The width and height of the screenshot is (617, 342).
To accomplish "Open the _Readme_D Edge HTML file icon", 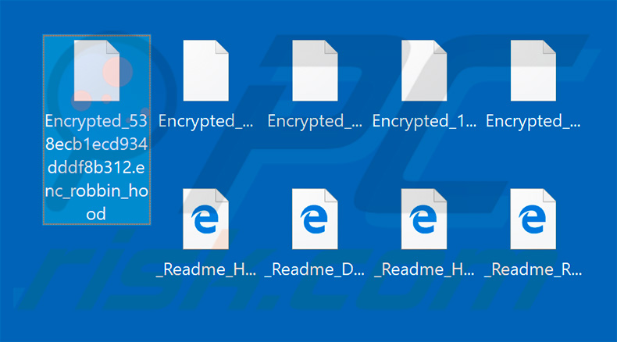I will (x=315, y=219).
